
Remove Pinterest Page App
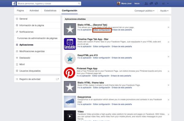[x=168, y=71]
